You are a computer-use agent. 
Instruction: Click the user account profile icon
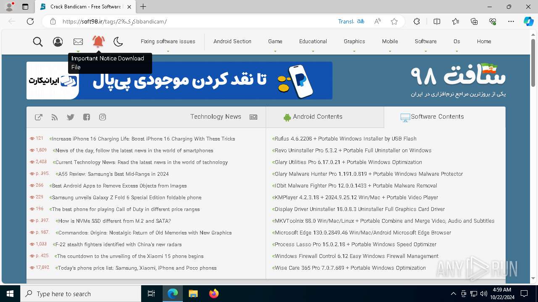pos(58,42)
